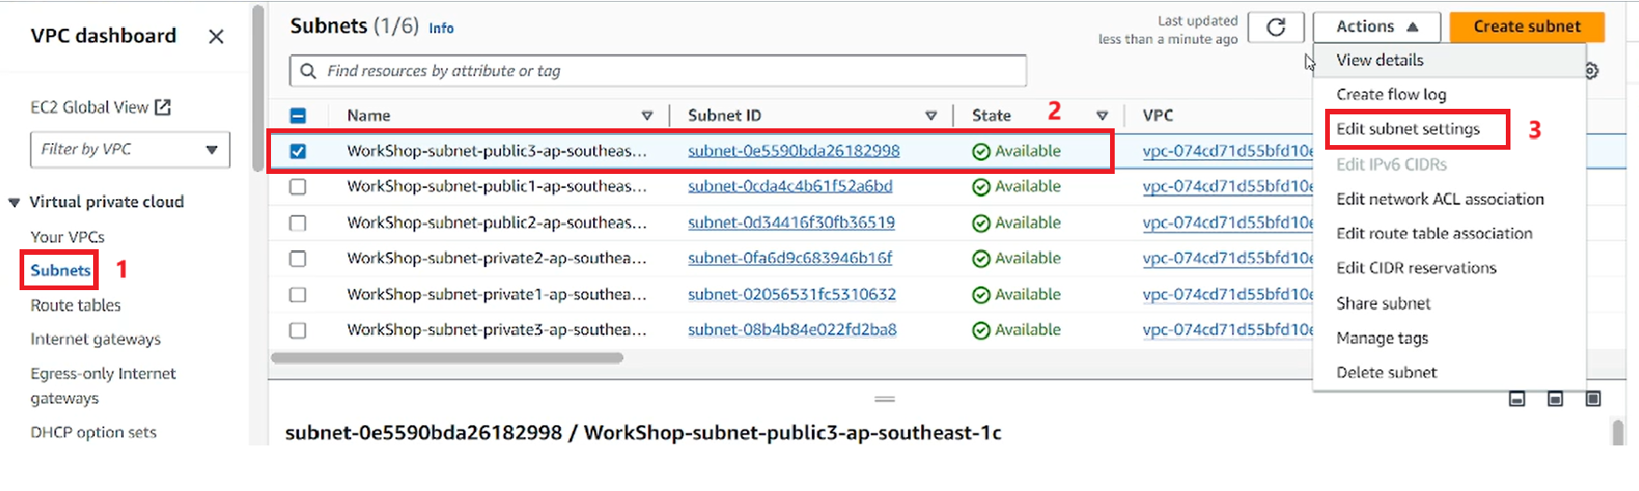Click the search magnifier icon
Image resolution: width=1639 pixels, height=491 pixels.
tap(308, 72)
